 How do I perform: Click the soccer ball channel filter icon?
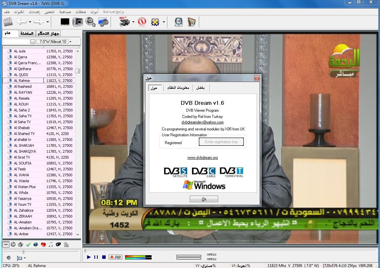pos(13,244)
